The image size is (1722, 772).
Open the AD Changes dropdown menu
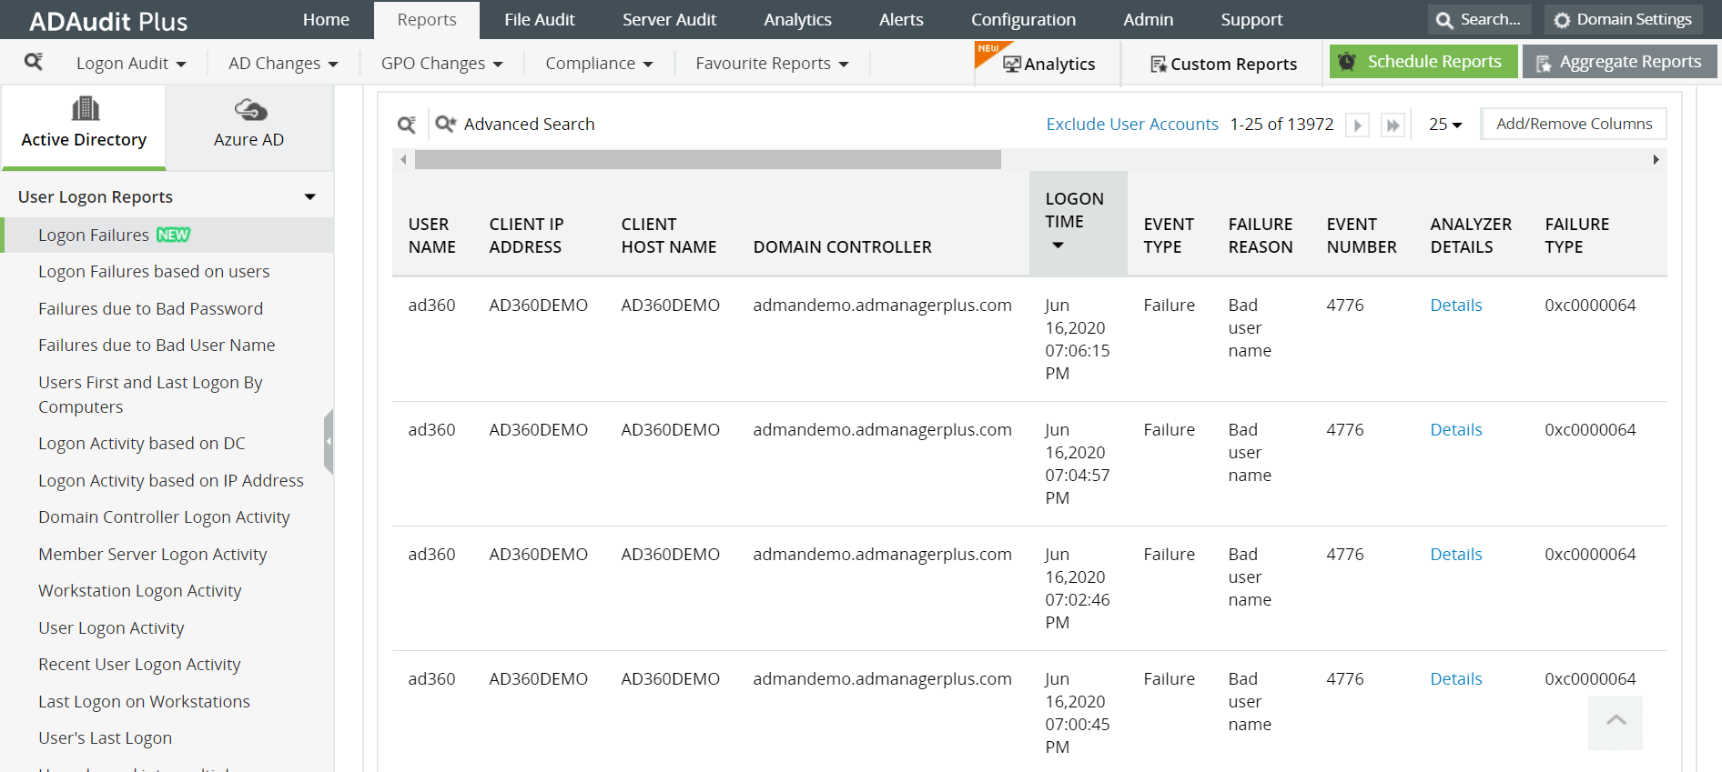pyautogui.click(x=283, y=64)
